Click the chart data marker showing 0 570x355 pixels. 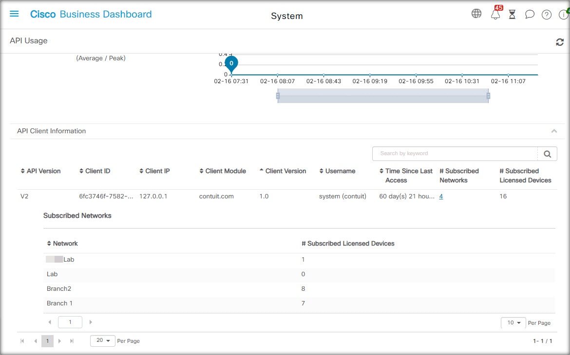pyautogui.click(x=231, y=64)
